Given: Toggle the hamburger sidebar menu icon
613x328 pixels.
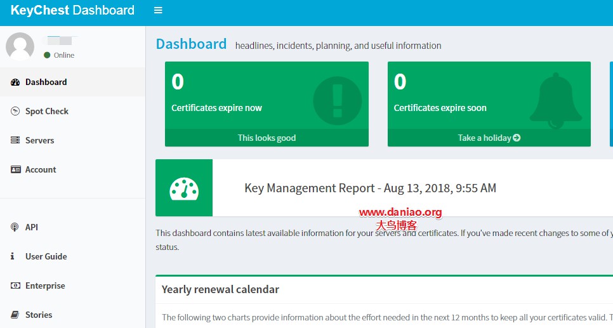Looking at the screenshot, I should (158, 10).
